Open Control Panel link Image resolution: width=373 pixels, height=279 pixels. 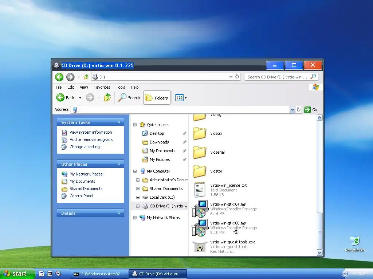pos(81,196)
